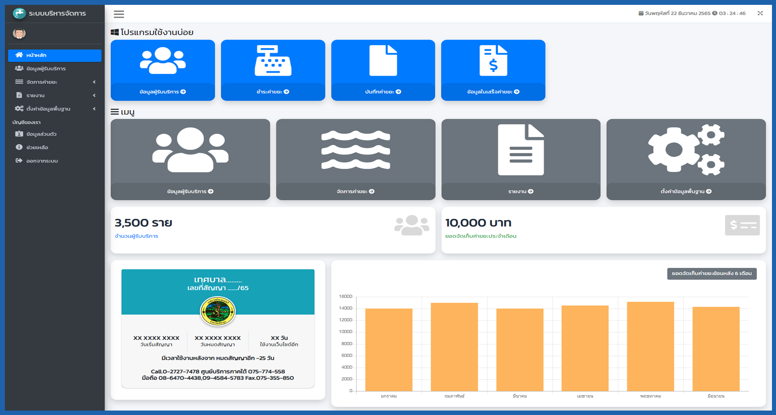This screenshot has width=776, height=415.
Task: Click the user avatar in sidebar
Action: pos(19,34)
